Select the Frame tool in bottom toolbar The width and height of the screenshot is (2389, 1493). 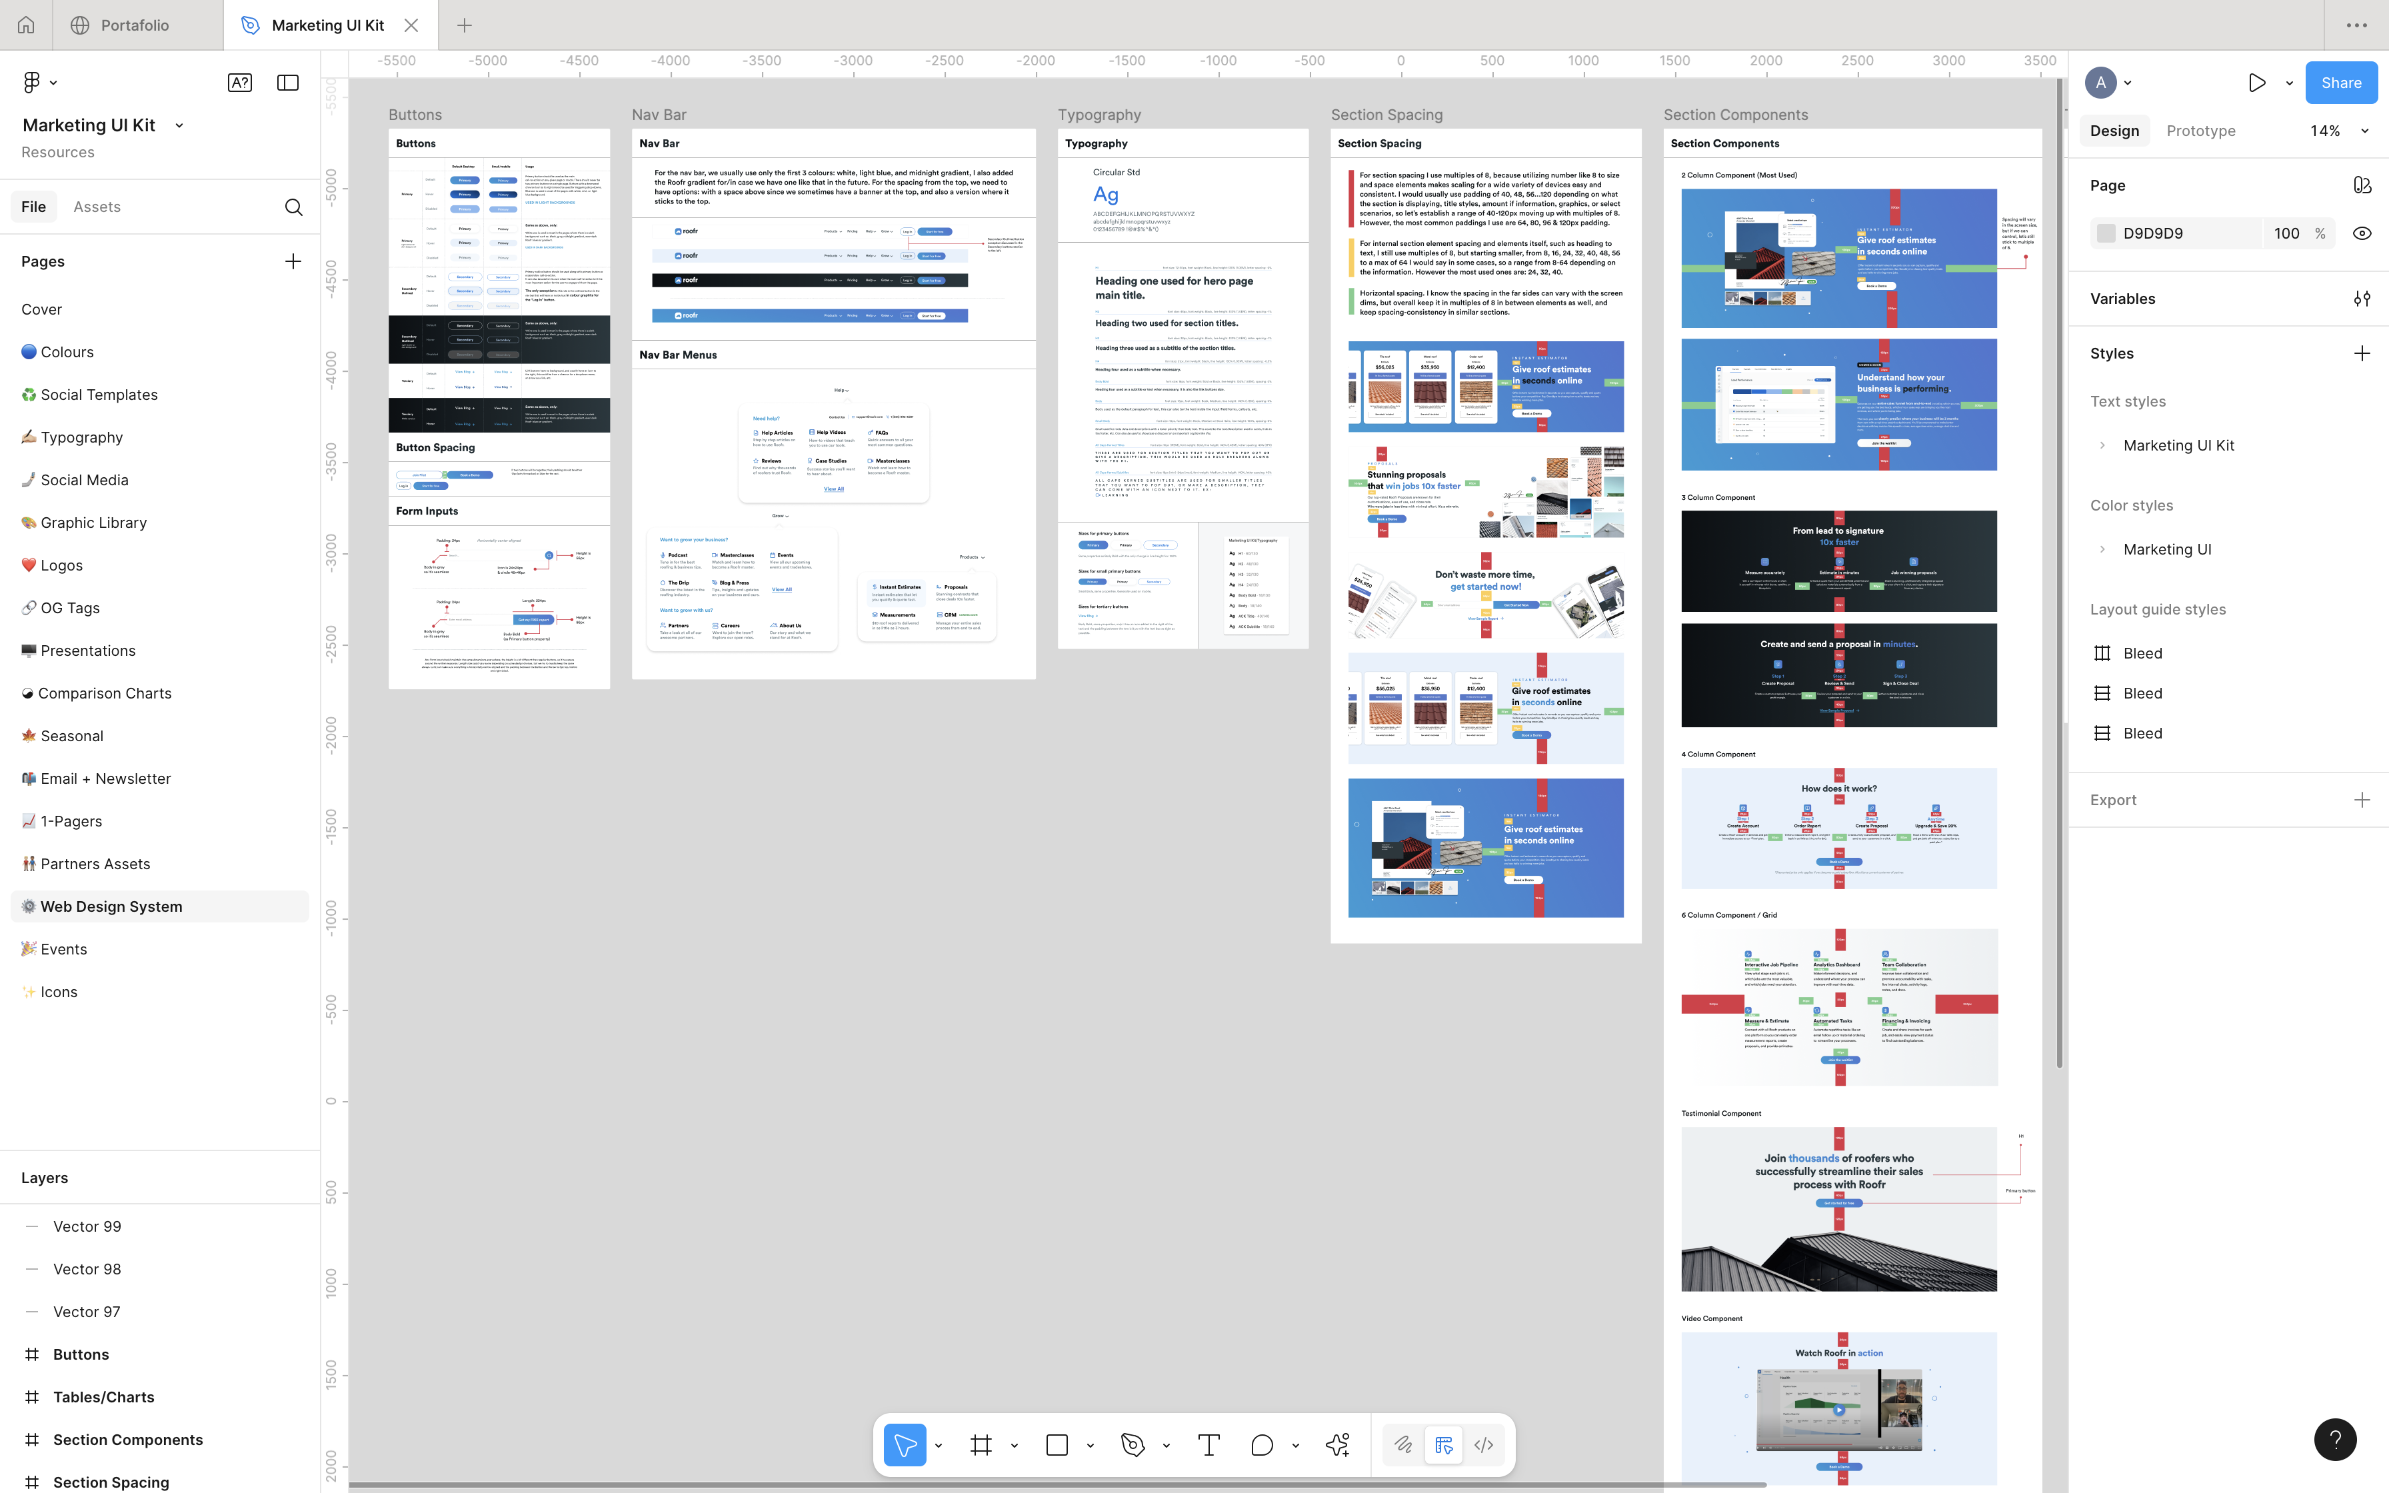click(x=981, y=1446)
